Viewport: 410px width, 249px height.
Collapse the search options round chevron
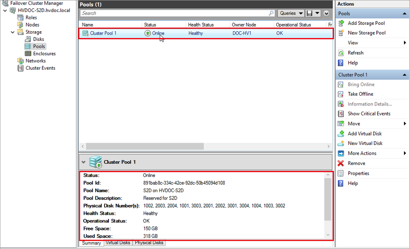(326, 13)
